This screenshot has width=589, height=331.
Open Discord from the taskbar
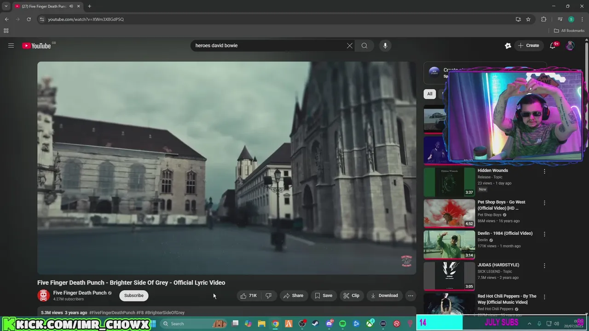329,324
